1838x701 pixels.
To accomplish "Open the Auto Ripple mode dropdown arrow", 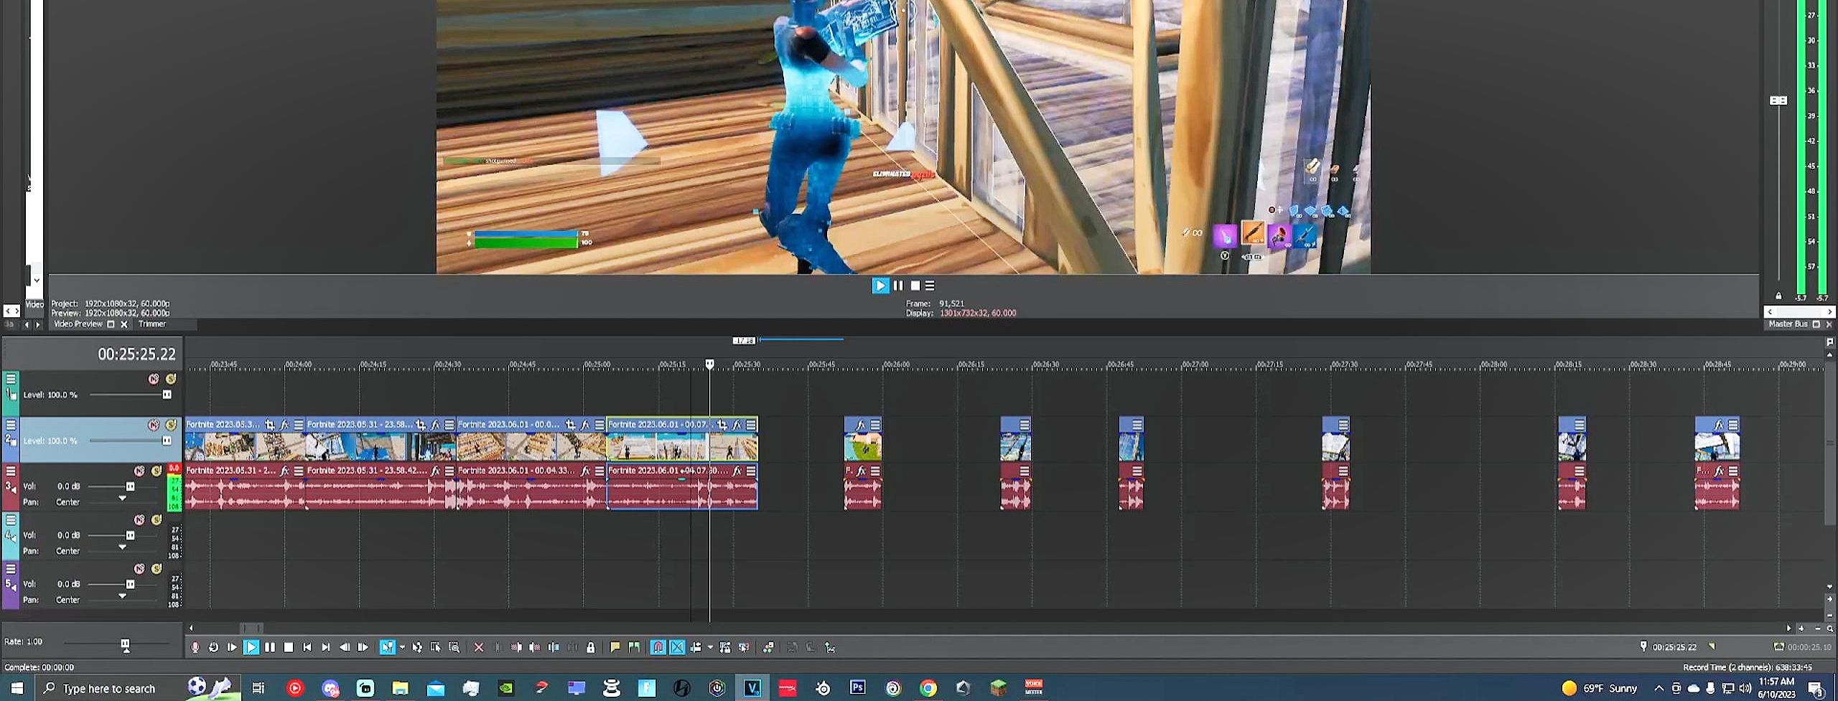I will pyautogui.click(x=710, y=647).
